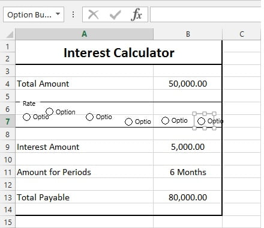Select row 5 header
The image size is (264, 228).
(x=8, y=96)
